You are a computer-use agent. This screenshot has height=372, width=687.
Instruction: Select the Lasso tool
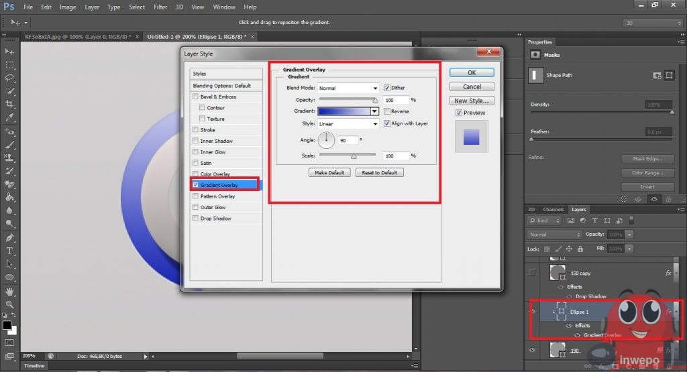pyautogui.click(x=10, y=78)
